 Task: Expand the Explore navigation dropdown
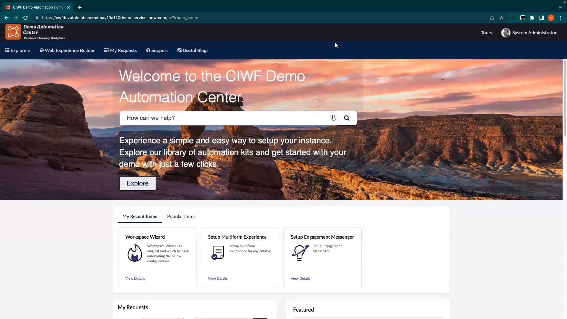tap(17, 50)
